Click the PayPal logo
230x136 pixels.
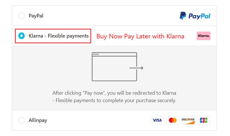click(x=195, y=16)
